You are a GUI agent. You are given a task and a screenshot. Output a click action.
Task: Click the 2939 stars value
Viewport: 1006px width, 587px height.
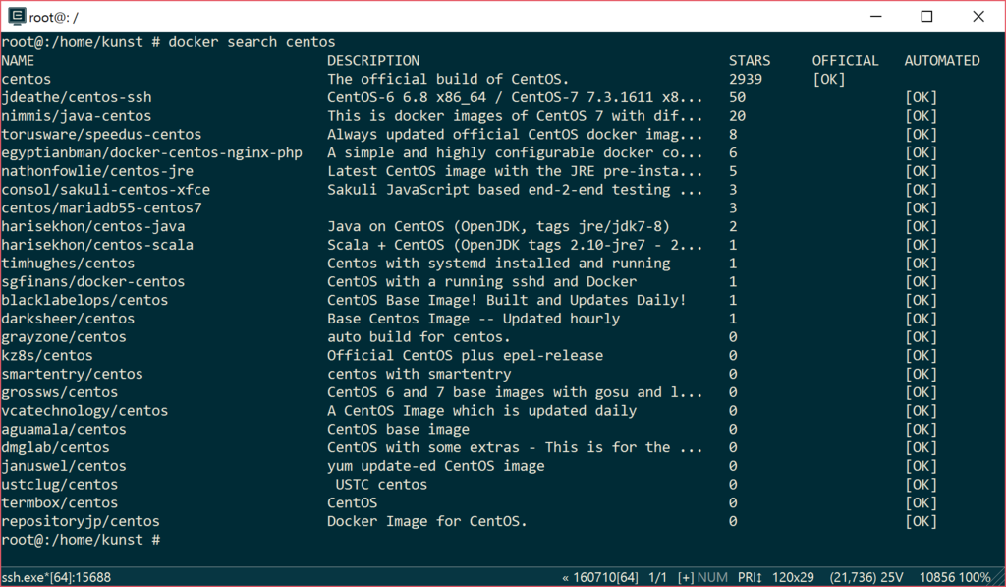click(x=746, y=79)
